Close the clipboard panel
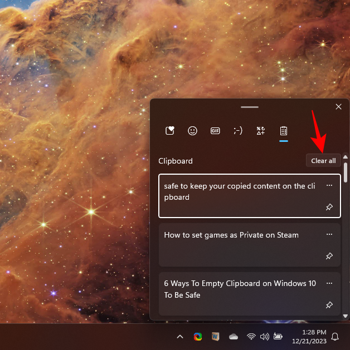 [x=338, y=107]
